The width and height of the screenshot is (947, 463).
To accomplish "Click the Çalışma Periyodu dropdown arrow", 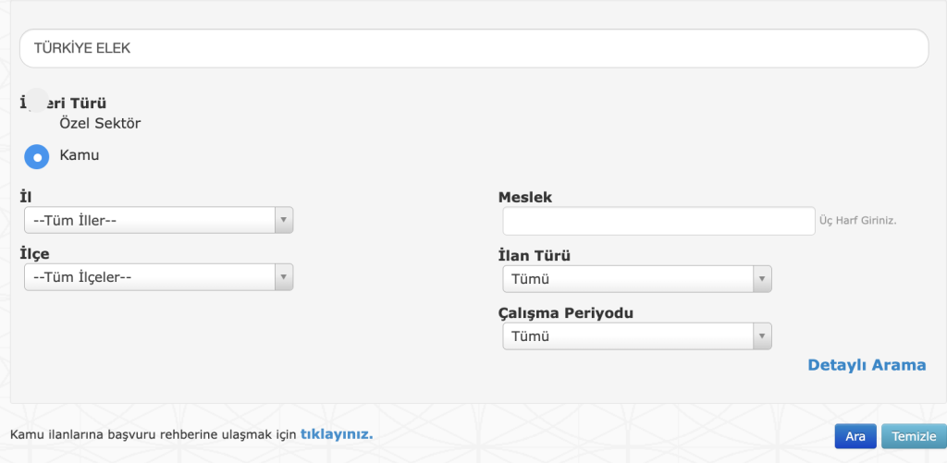I will (x=762, y=336).
